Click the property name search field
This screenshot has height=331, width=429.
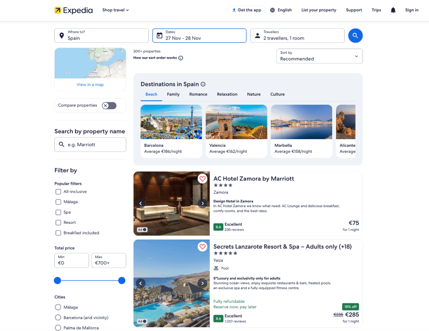90,145
